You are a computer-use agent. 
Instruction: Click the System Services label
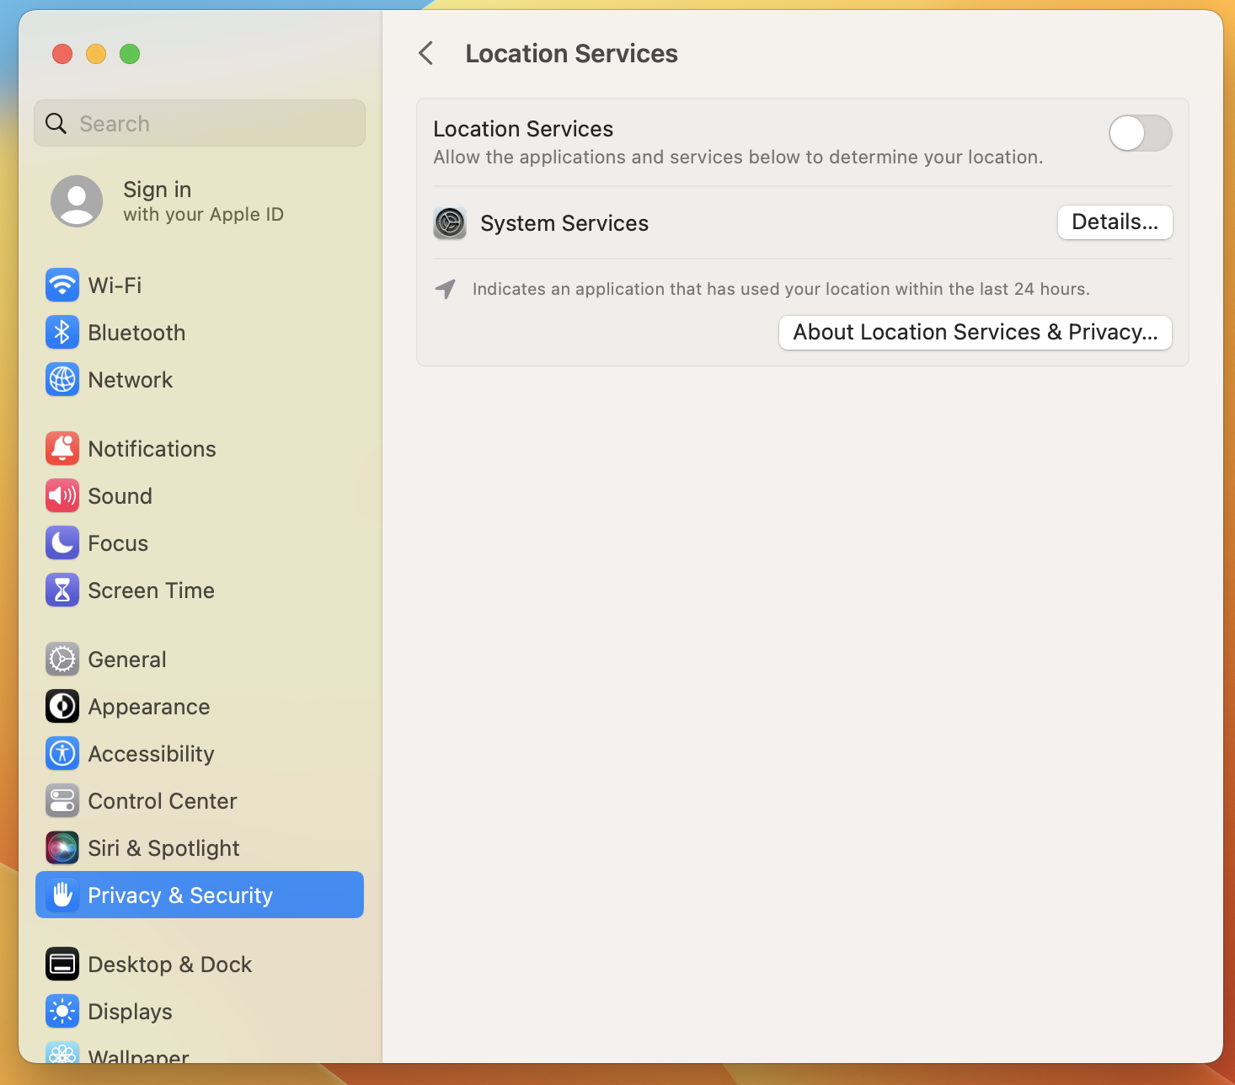tap(564, 223)
